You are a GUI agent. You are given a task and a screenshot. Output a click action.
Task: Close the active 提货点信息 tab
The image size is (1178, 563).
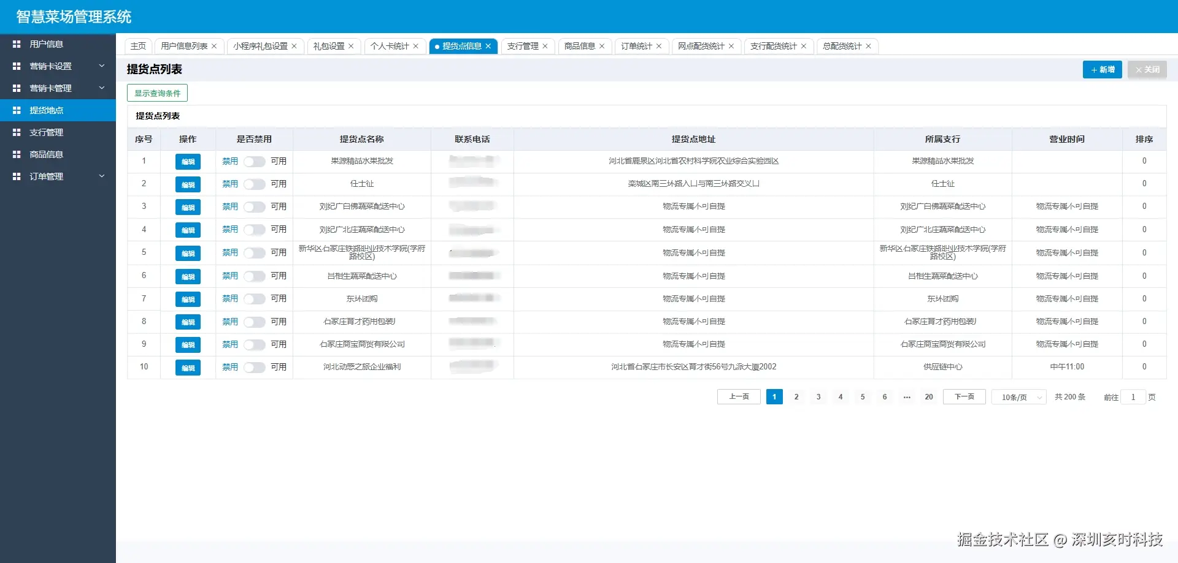point(488,46)
